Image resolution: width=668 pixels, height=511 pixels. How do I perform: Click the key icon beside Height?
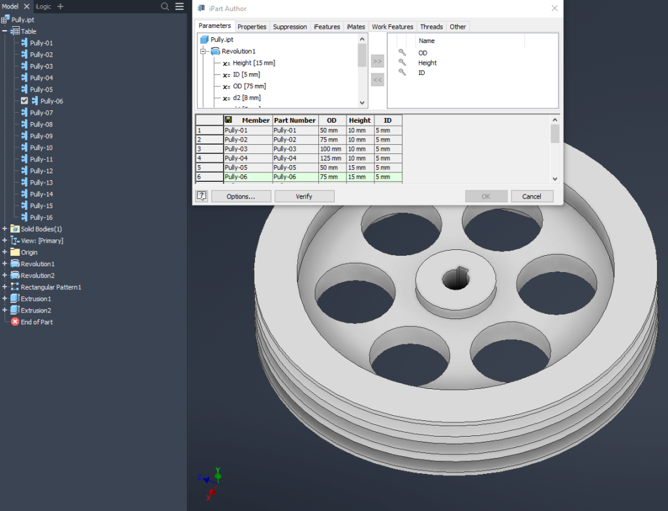coord(403,63)
